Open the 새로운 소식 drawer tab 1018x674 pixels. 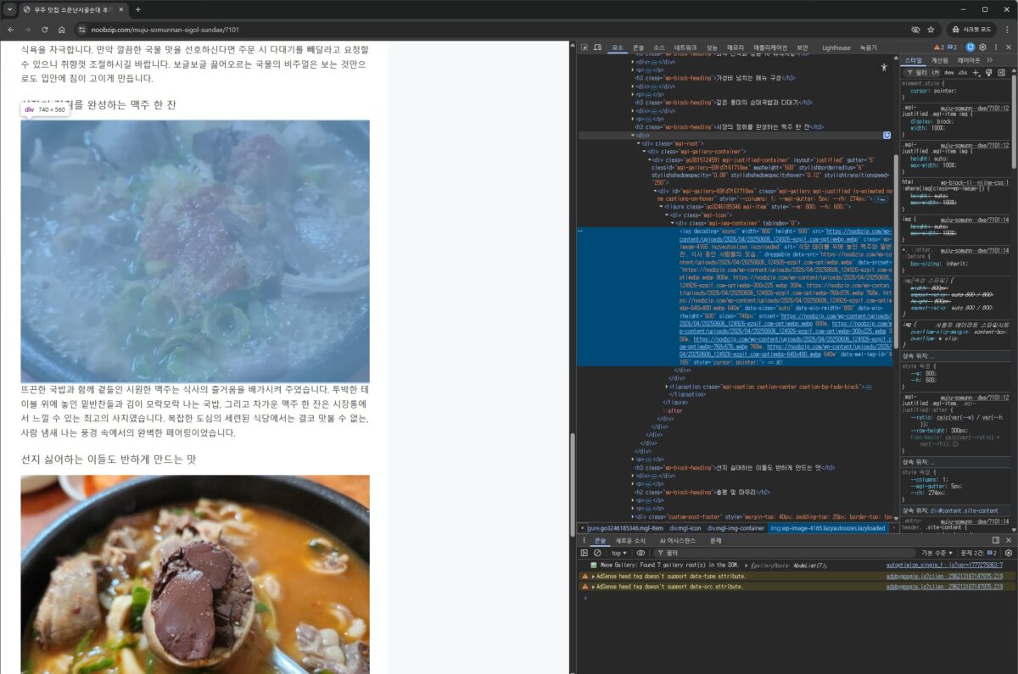[x=630, y=540]
